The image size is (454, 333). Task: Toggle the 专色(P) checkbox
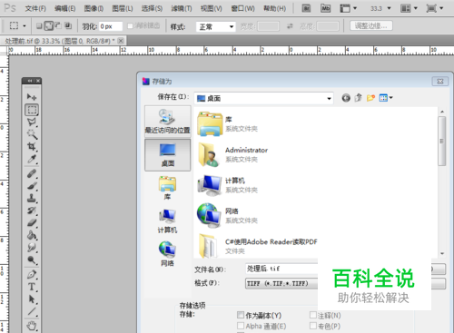coord(313,326)
